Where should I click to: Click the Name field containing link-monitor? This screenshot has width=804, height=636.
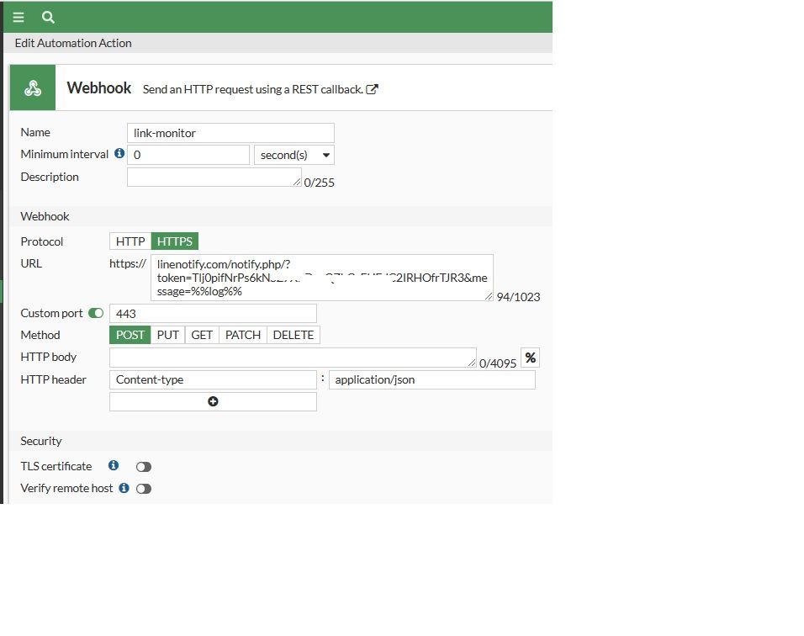tap(230, 133)
